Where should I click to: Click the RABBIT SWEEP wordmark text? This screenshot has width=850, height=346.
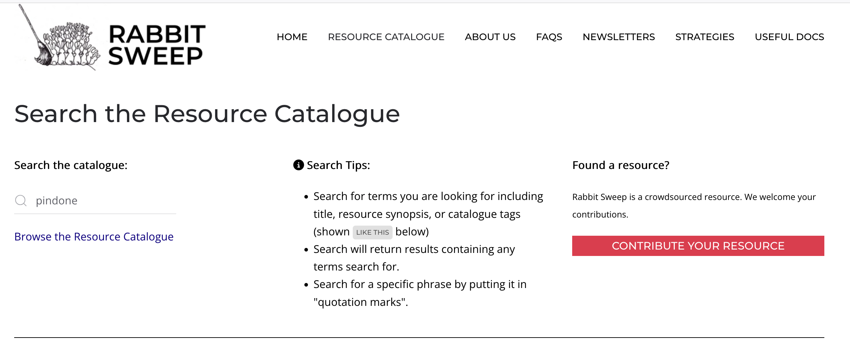coord(157,45)
